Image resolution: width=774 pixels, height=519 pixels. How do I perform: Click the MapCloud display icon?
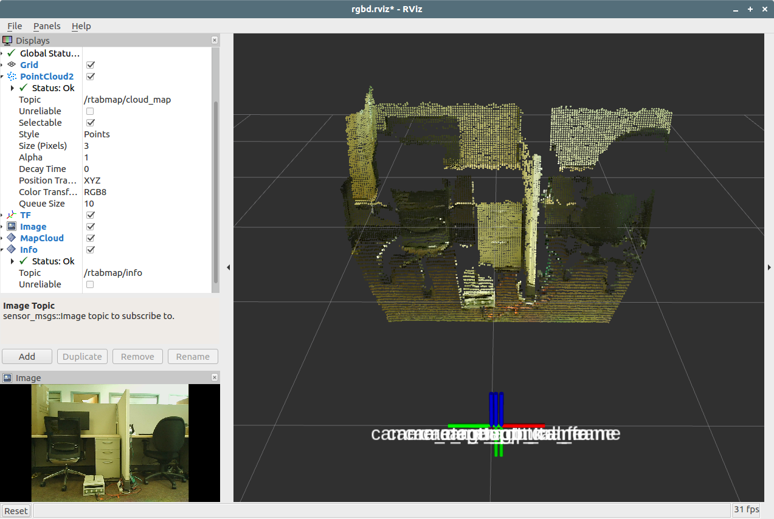[x=12, y=238]
